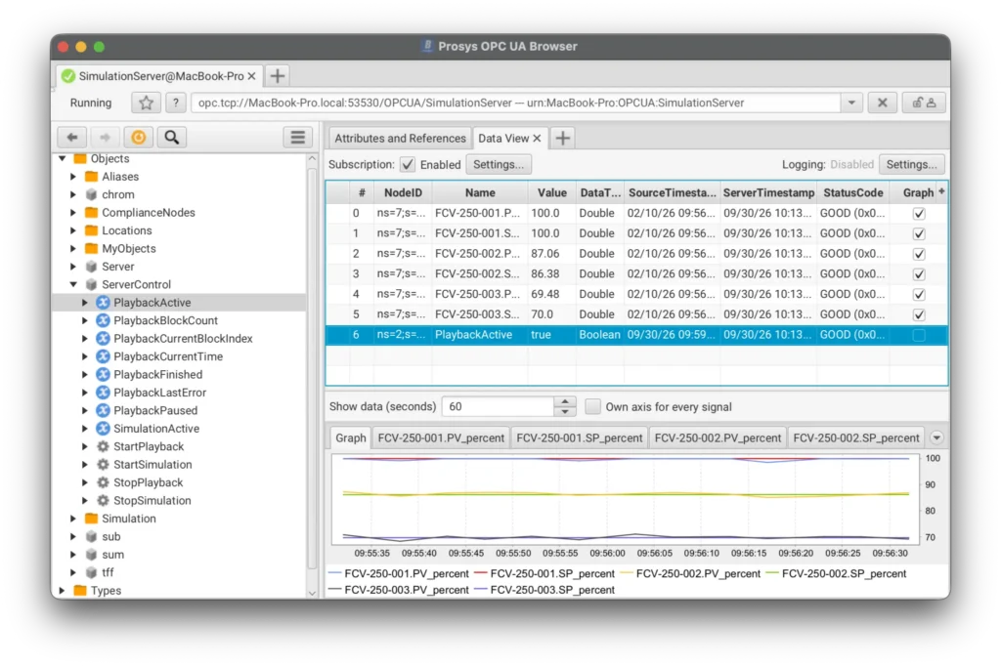This screenshot has height=666, width=1001.
Task: Refresh the address space tree
Action: tap(139, 137)
